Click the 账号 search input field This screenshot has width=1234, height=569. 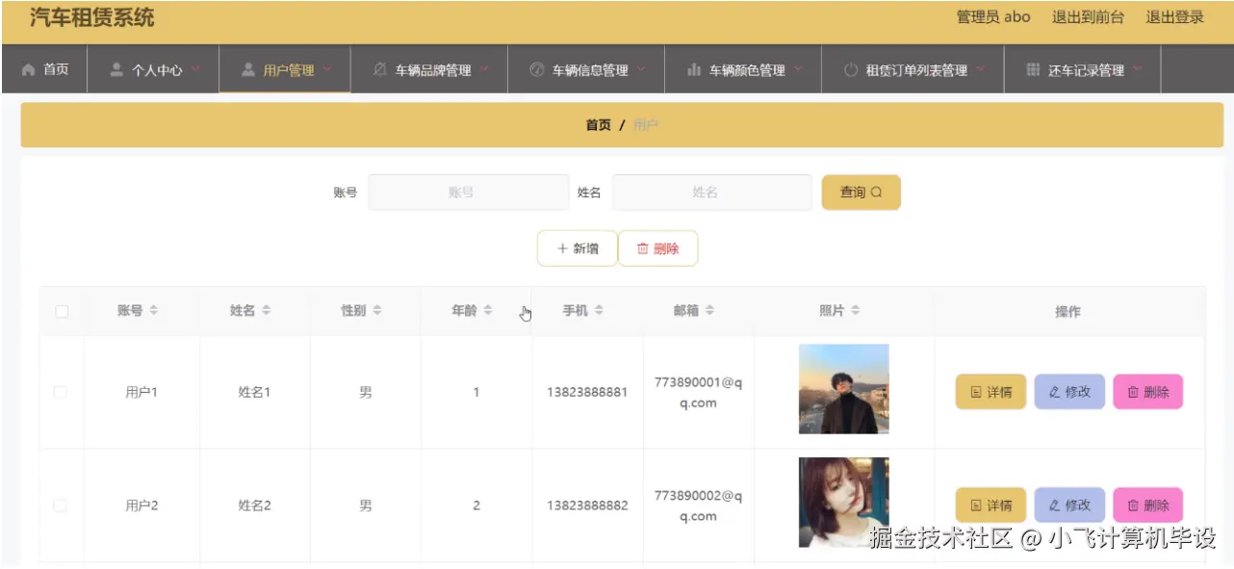(x=469, y=193)
